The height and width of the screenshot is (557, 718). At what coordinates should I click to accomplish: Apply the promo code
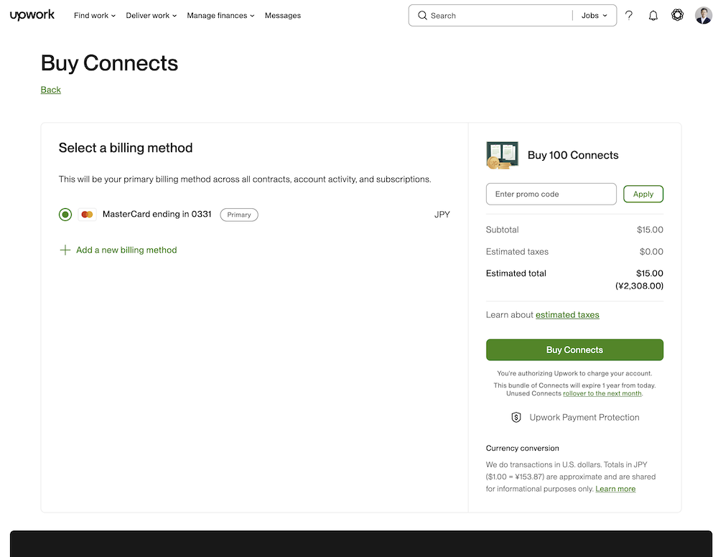643,194
